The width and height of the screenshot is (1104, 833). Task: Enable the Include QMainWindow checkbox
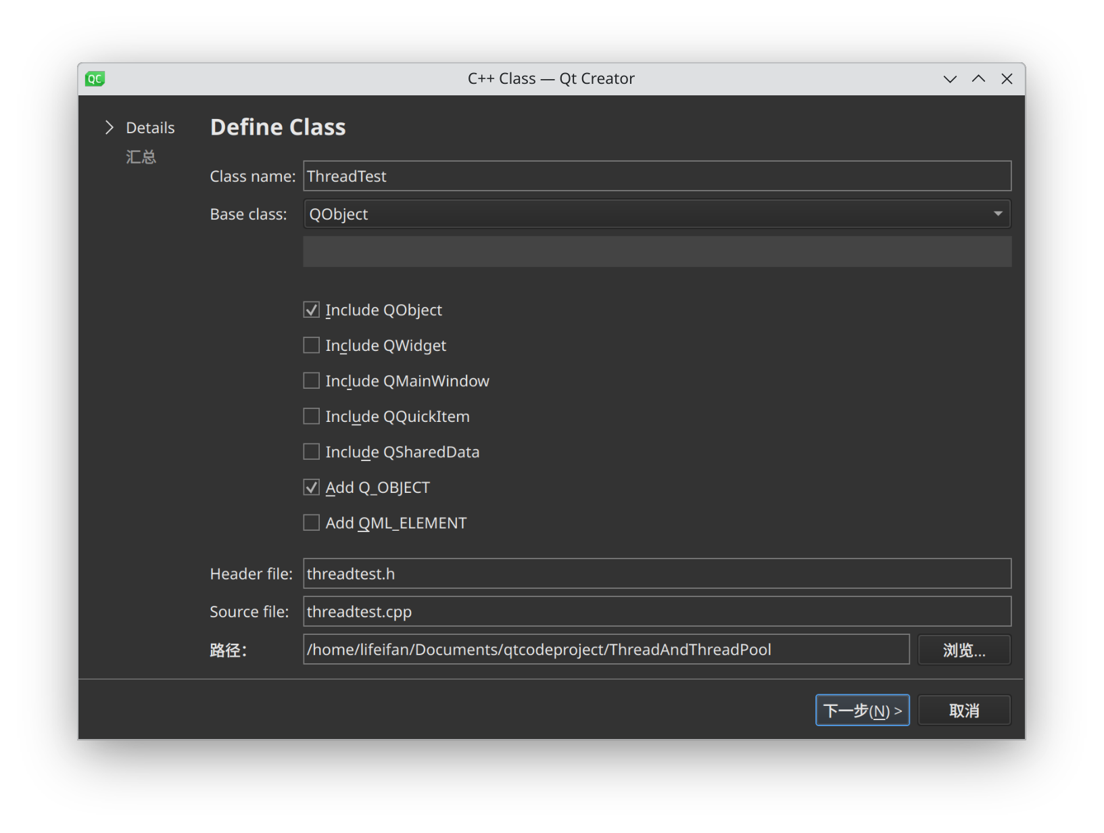pyautogui.click(x=311, y=381)
